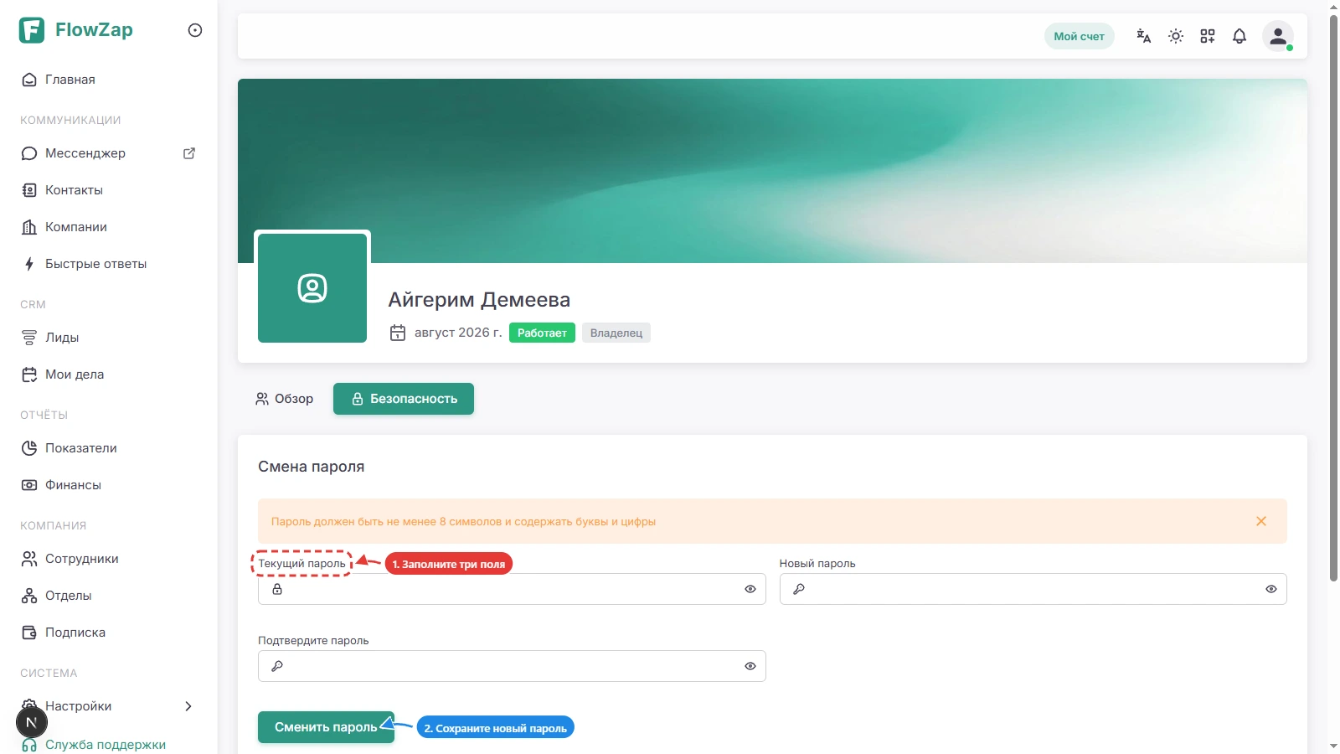Focus the Текущий пароль input field

tap(512, 589)
